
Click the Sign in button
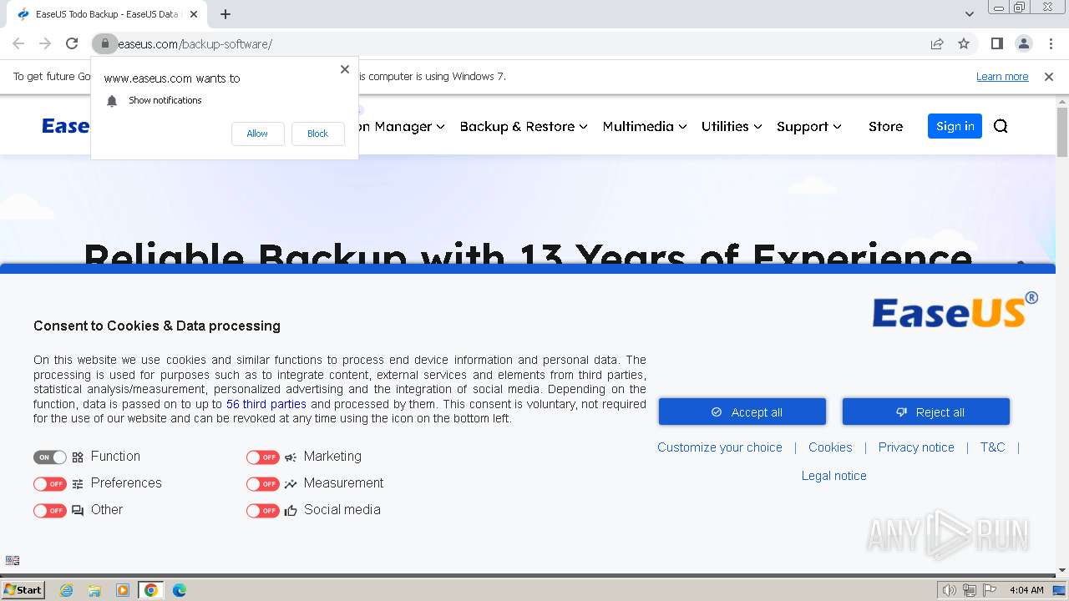coord(955,126)
